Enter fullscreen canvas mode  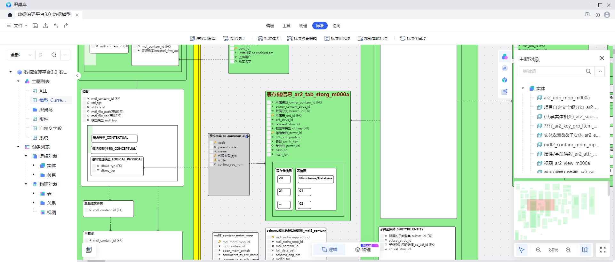pyautogui.click(x=603, y=250)
